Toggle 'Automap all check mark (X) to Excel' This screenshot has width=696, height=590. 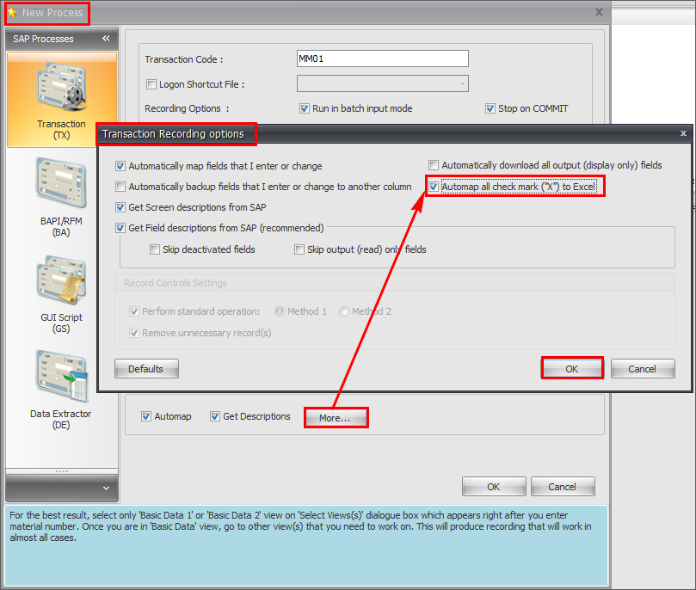434,187
